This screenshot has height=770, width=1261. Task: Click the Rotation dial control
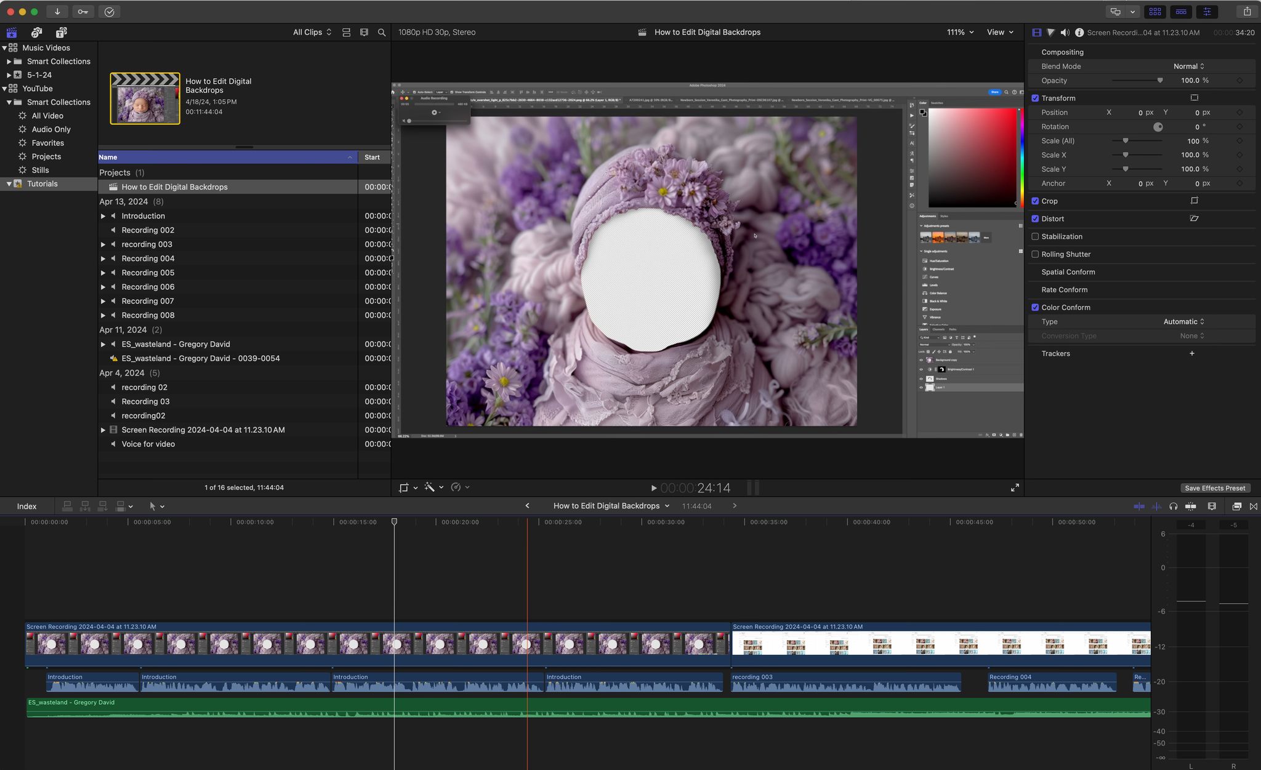pos(1158,127)
